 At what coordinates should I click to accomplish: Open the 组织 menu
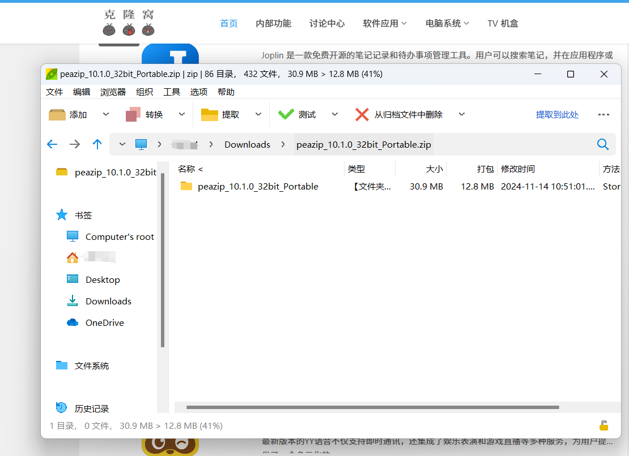pos(144,92)
